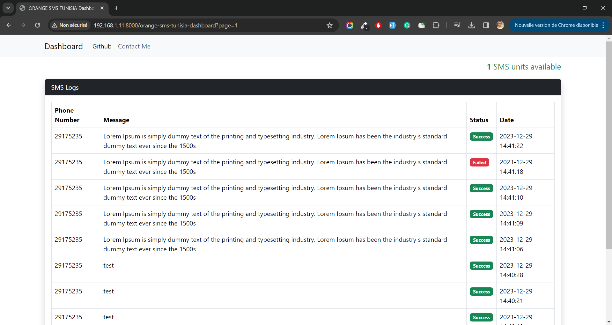Open the Extensions puzzle piece menu

click(x=436, y=25)
